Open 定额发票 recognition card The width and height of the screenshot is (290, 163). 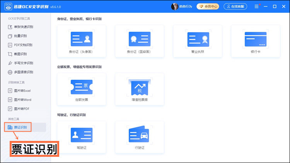82,89
